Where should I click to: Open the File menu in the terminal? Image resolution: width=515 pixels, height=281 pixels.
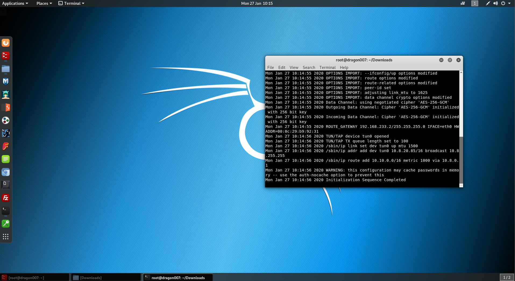coord(271,68)
